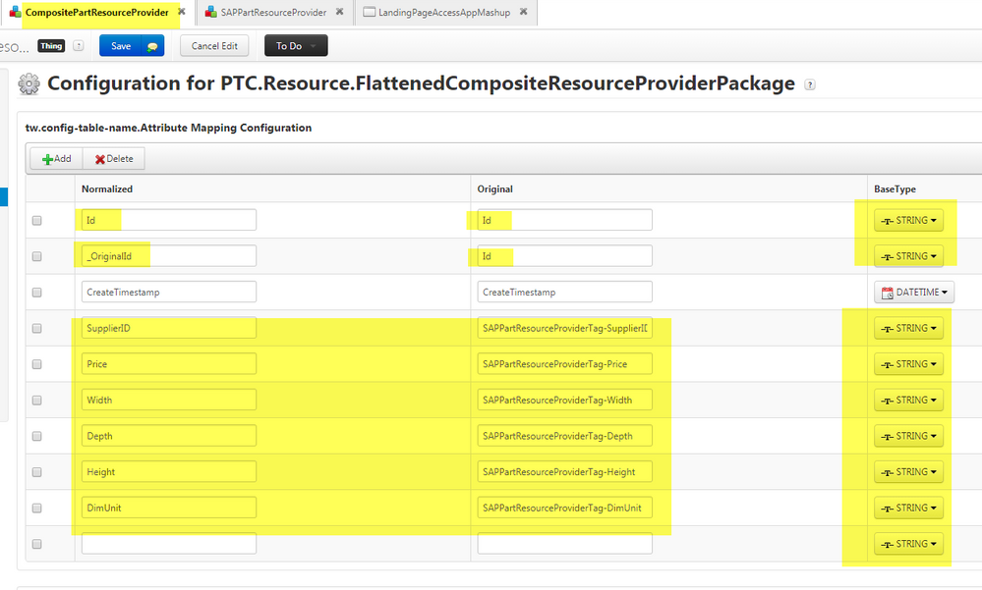Check the Depth row checkbox
Image resolution: width=982 pixels, height=590 pixels.
pos(37,436)
